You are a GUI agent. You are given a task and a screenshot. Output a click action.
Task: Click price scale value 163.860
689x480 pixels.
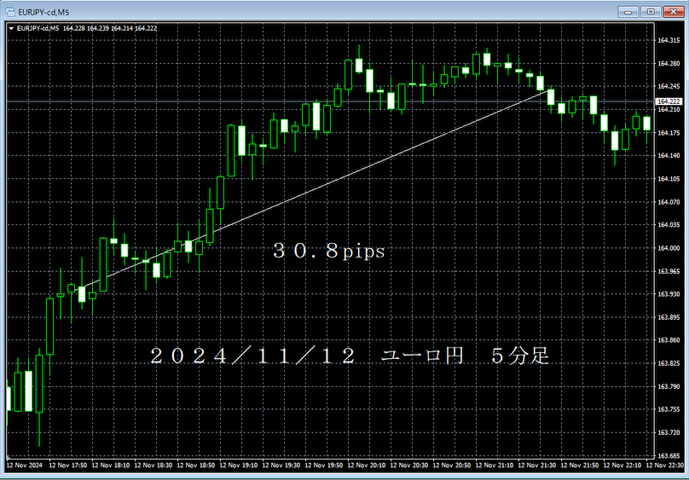tap(669, 340)
